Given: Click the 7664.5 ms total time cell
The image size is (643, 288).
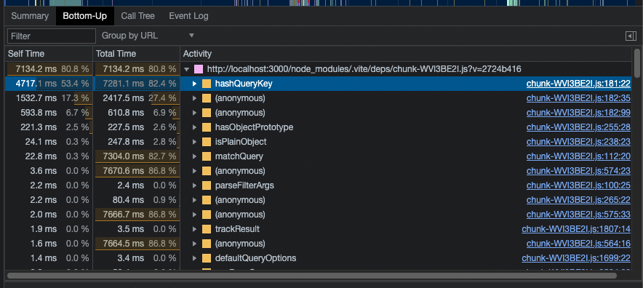Looking at the screenshot, I should tap(137, 244).
